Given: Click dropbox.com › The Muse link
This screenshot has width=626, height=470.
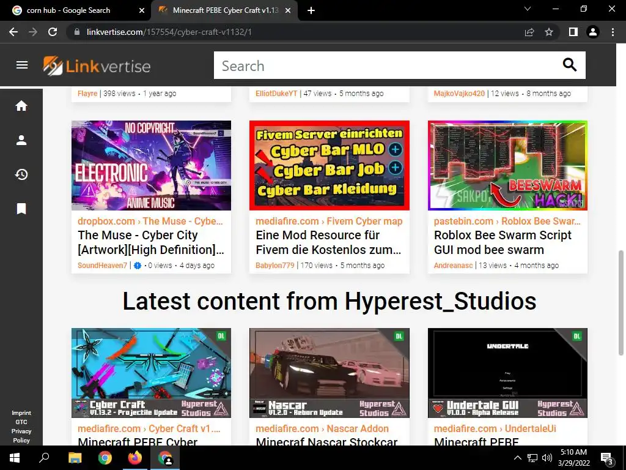Looking at the screenshot, I should pyautogui.click(x=150, y=221).
